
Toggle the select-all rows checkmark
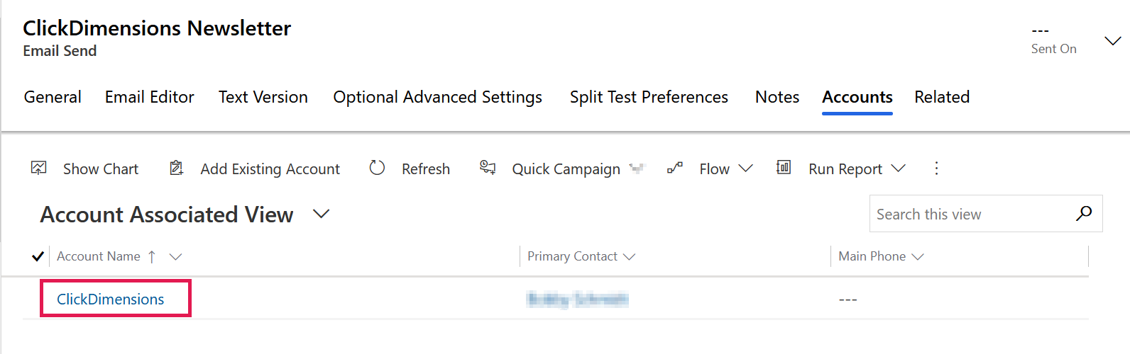click(38, 256)
